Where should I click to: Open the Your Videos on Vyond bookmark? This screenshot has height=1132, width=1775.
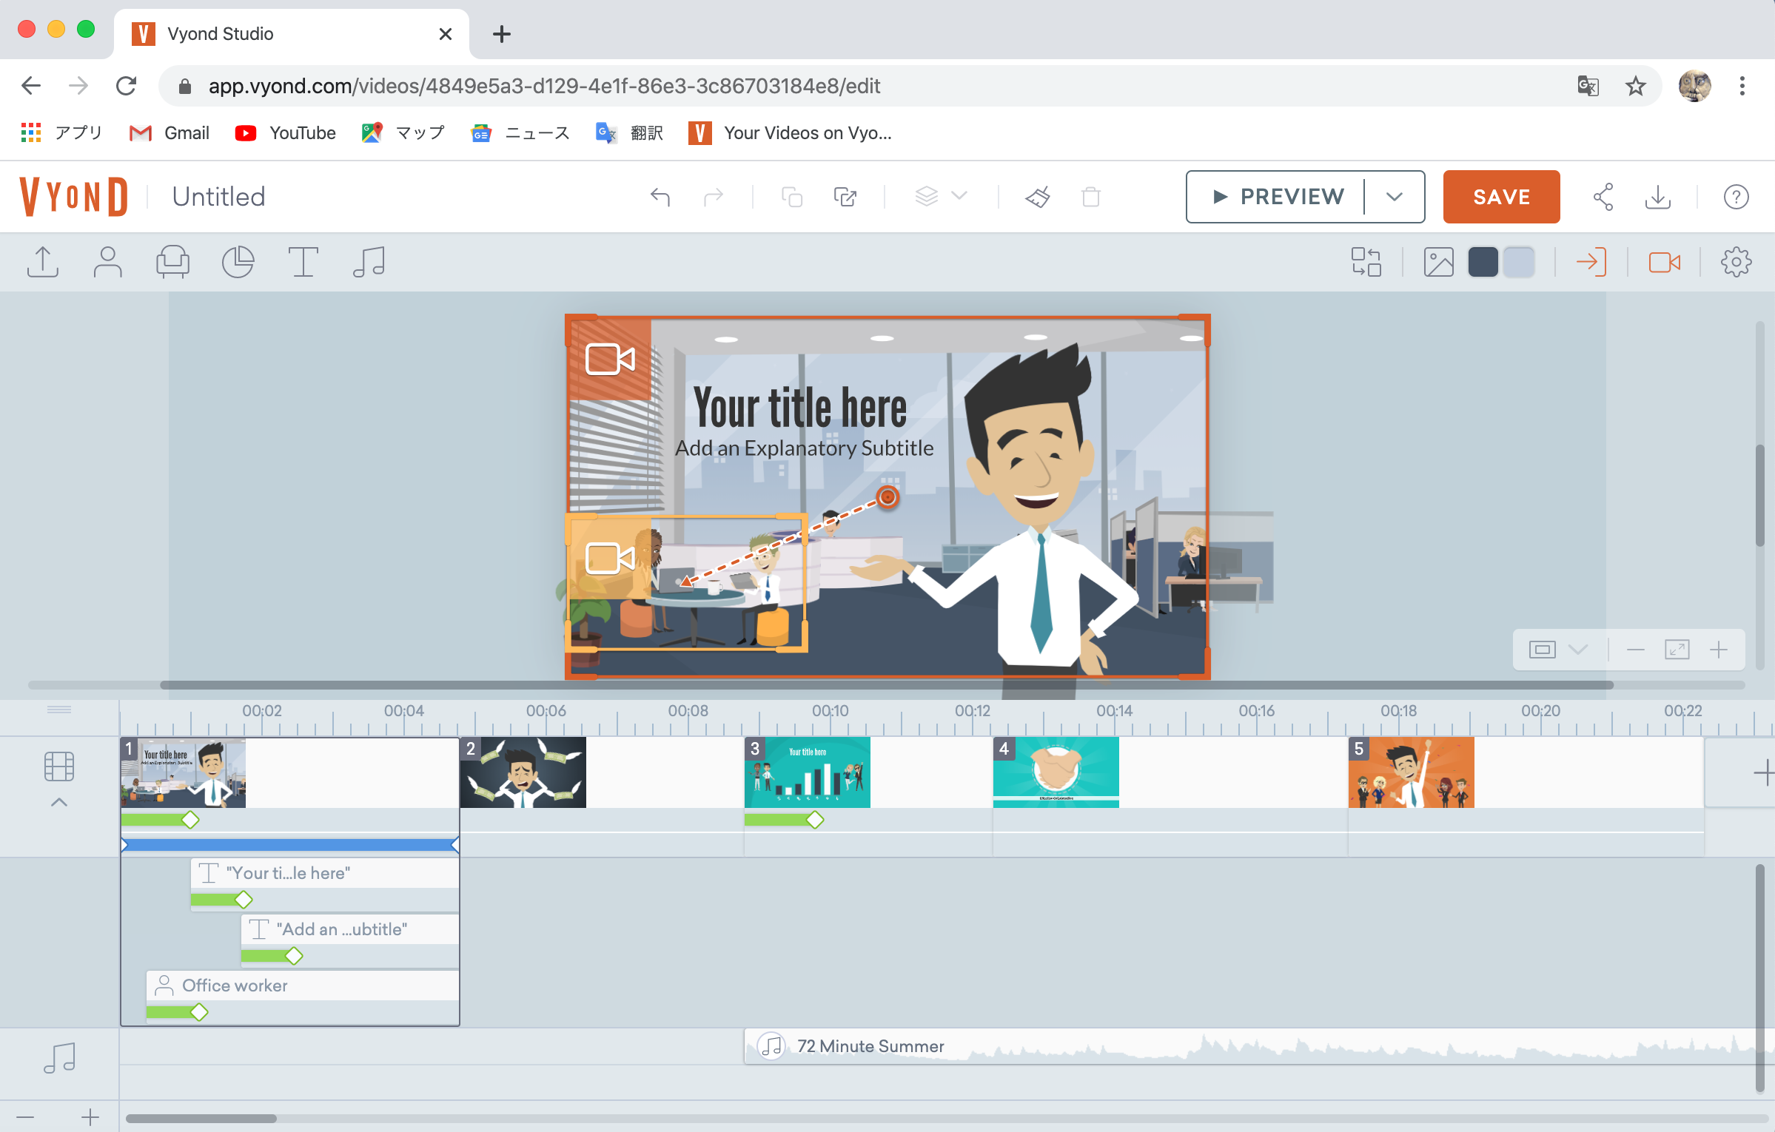[791, 133]
